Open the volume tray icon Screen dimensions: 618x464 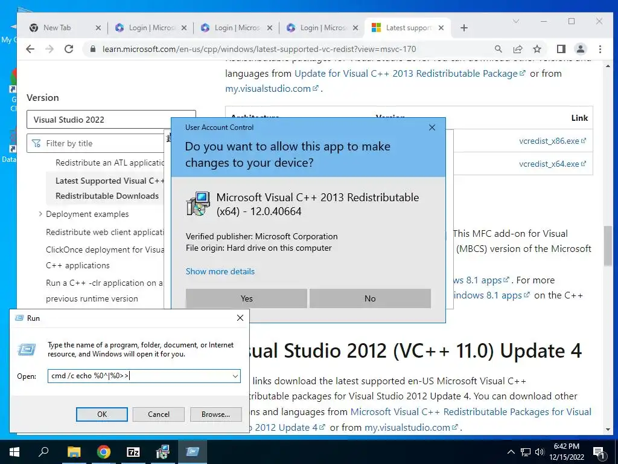[x=540, y=452]
